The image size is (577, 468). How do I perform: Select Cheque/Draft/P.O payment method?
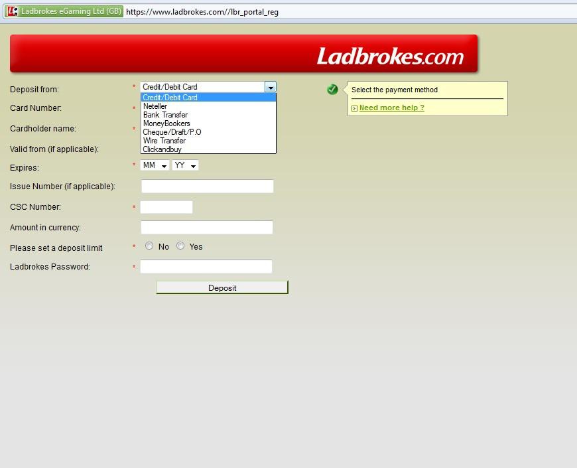pos(172,132)
